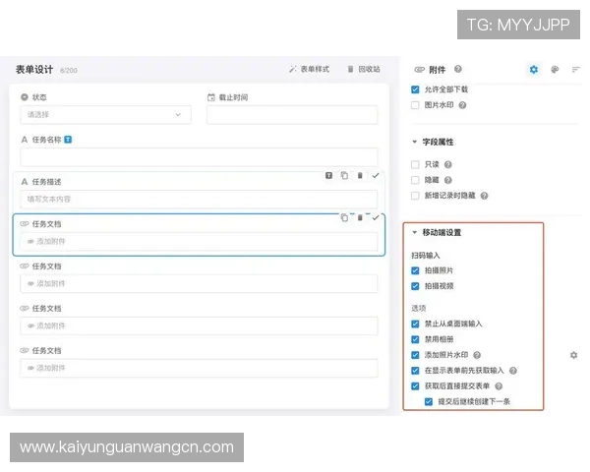
Task: Click help icon beside 添加照片水印
Action: (477, 355)
